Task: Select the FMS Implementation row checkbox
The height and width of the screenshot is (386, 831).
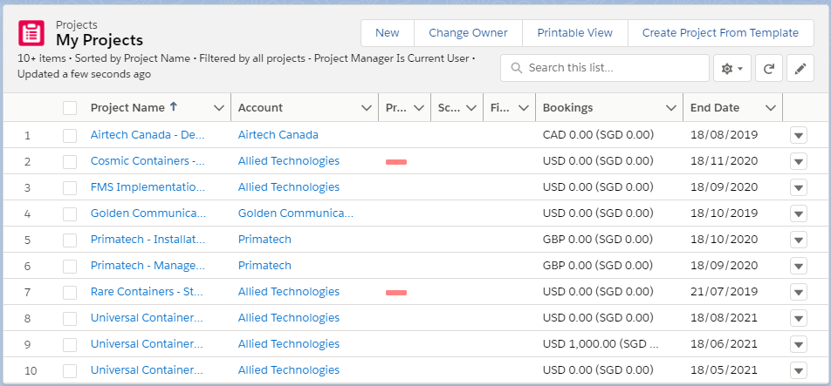Action: pyautogui.click(x=70, y=187)
